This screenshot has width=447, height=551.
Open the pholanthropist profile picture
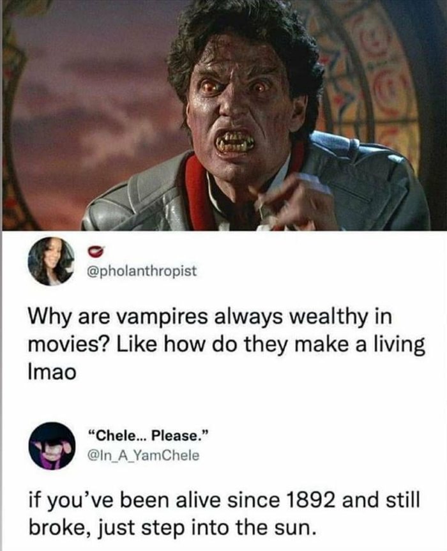pos(51,261)
